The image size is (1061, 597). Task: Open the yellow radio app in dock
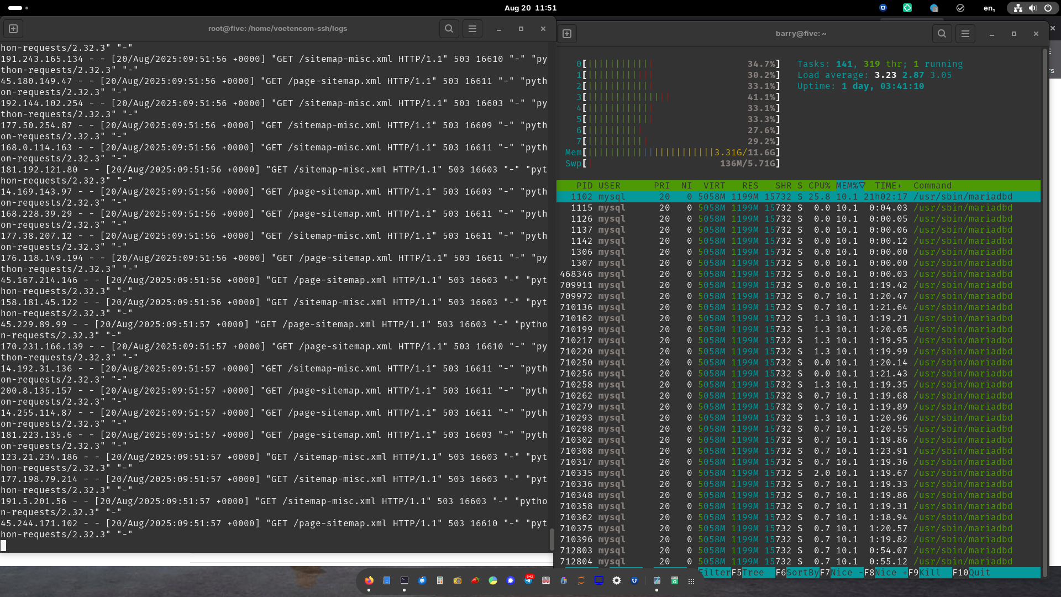pos(458,580)
